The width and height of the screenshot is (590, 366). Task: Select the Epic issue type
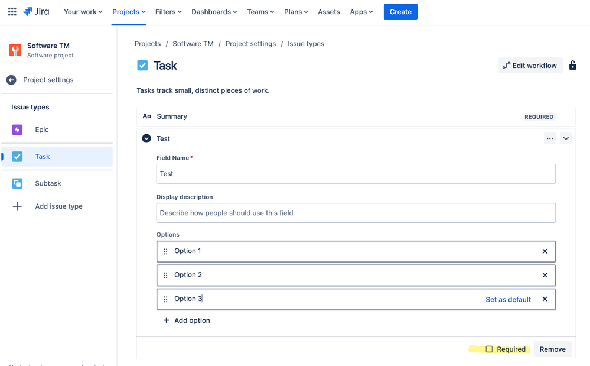click(x=57, y=129)
